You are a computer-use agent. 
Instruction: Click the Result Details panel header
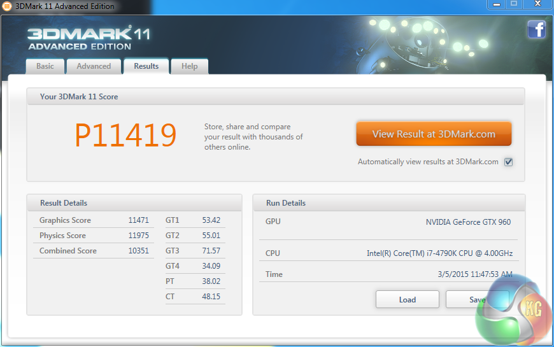click(x=134, y=203)
